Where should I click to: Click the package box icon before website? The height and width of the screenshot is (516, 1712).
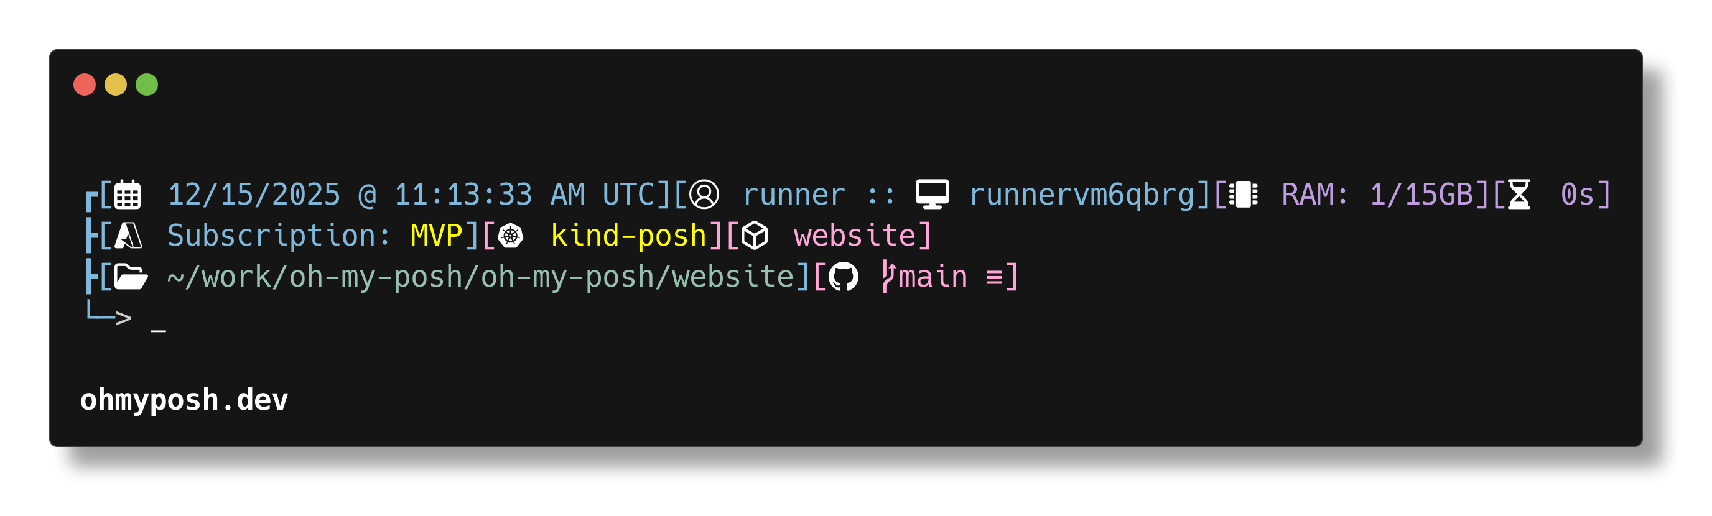coord(755,236)
